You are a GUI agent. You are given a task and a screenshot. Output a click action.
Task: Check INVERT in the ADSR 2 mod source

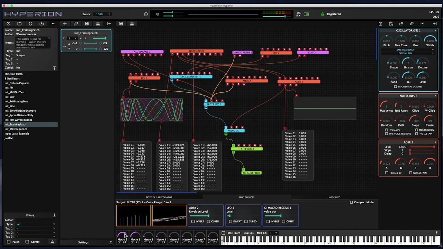(193, 221)
